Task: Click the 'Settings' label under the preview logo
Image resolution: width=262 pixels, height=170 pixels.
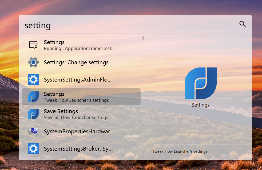Action: point(201,105)
